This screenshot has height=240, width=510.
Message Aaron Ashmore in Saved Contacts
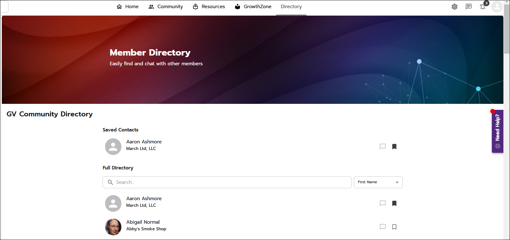coord(383,147)
